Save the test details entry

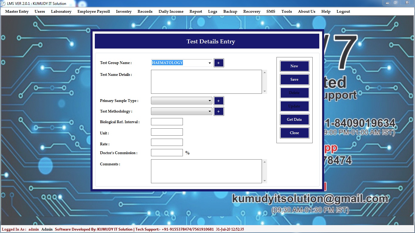294,79
